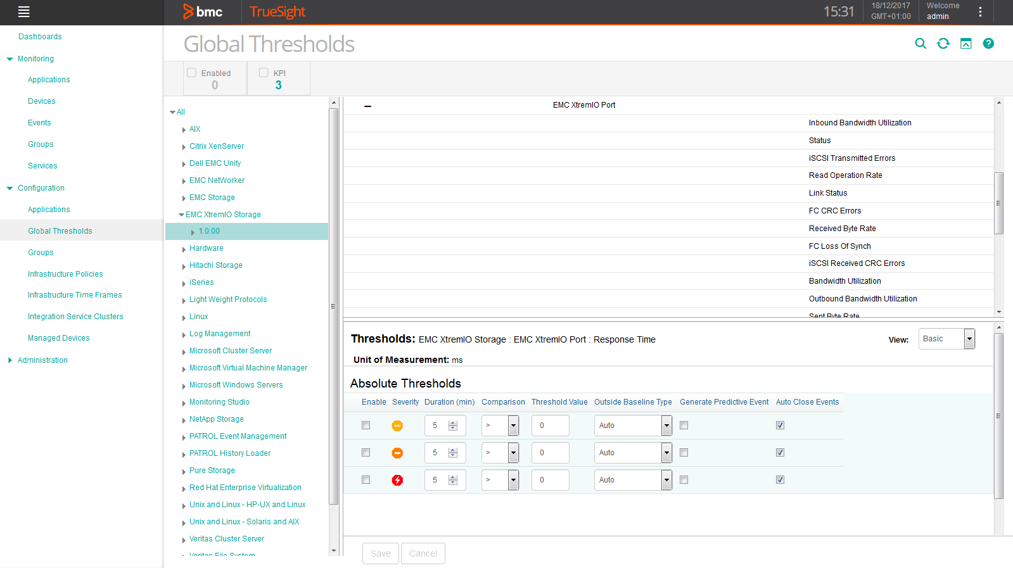This screenshot has width=1013, height=568.
Task: Open Managed Devices in Configuration
Action: coord(59,338)
